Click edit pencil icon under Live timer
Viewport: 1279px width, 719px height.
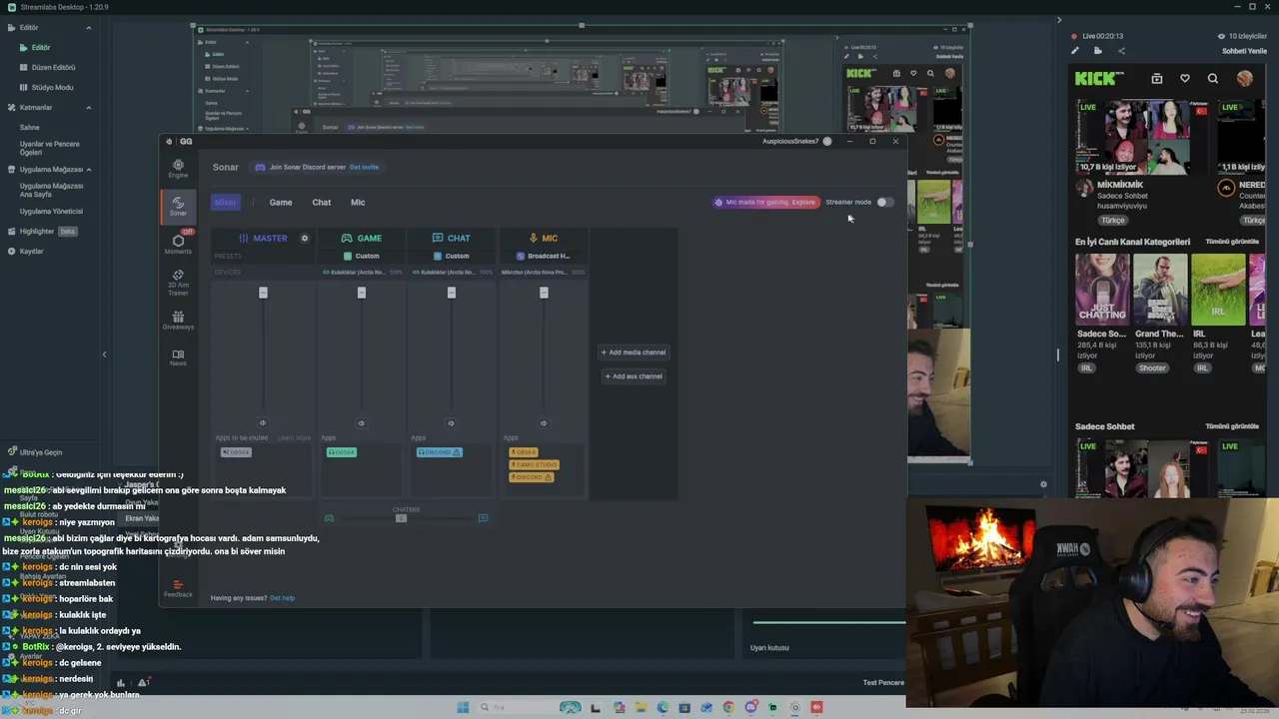[1075, 51]
